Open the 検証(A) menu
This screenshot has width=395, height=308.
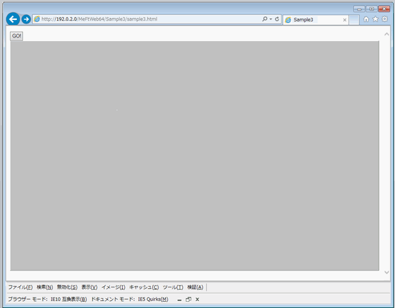195,287
